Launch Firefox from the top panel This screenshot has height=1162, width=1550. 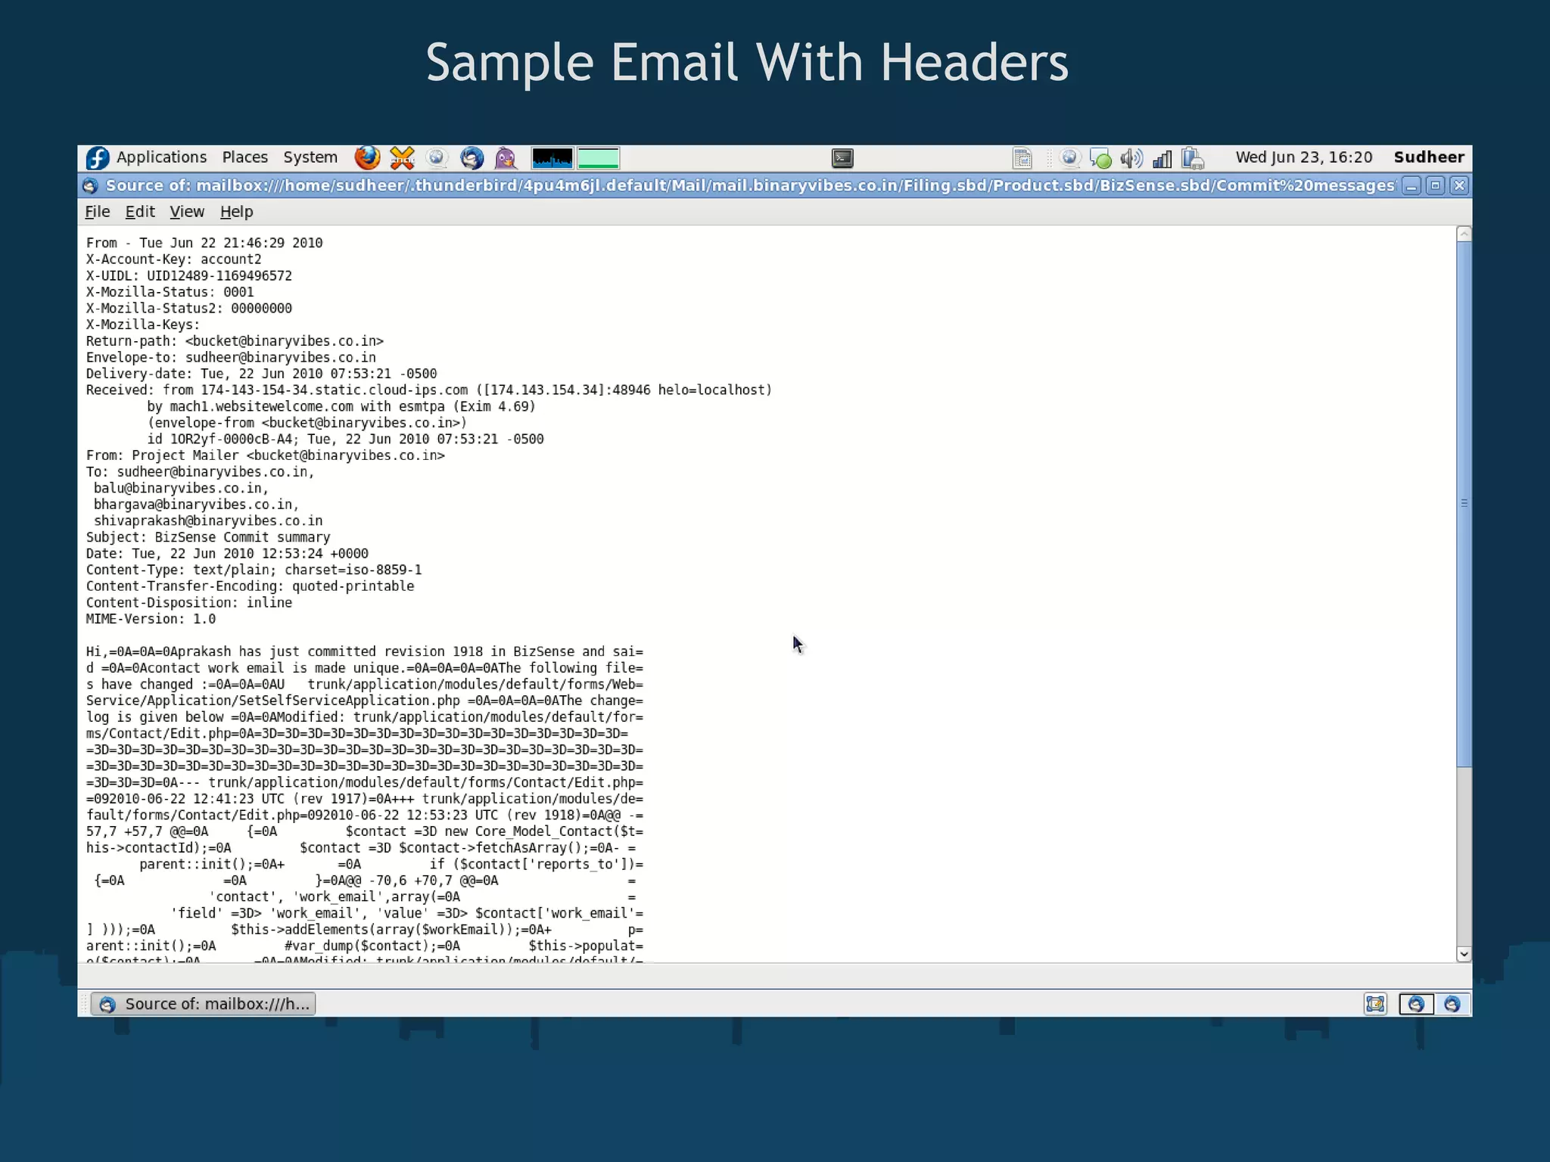(367, 157)
